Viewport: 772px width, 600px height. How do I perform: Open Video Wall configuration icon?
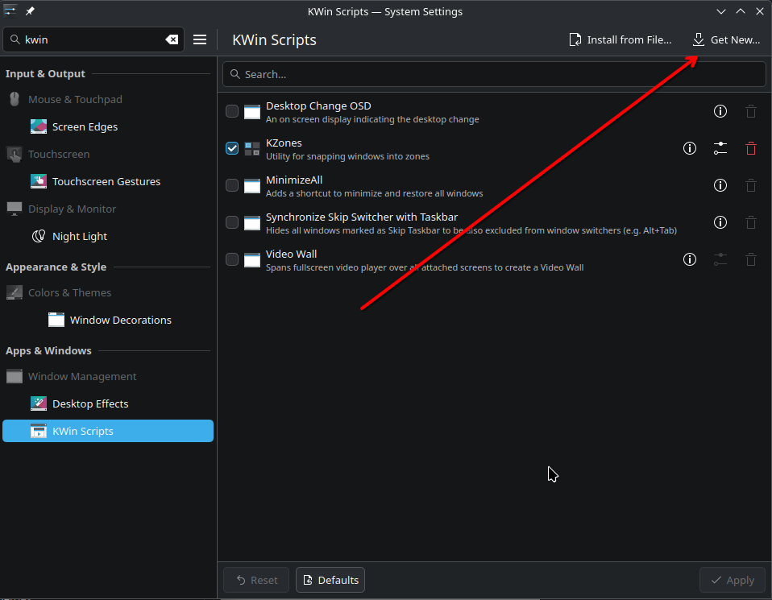pos(720,259)
